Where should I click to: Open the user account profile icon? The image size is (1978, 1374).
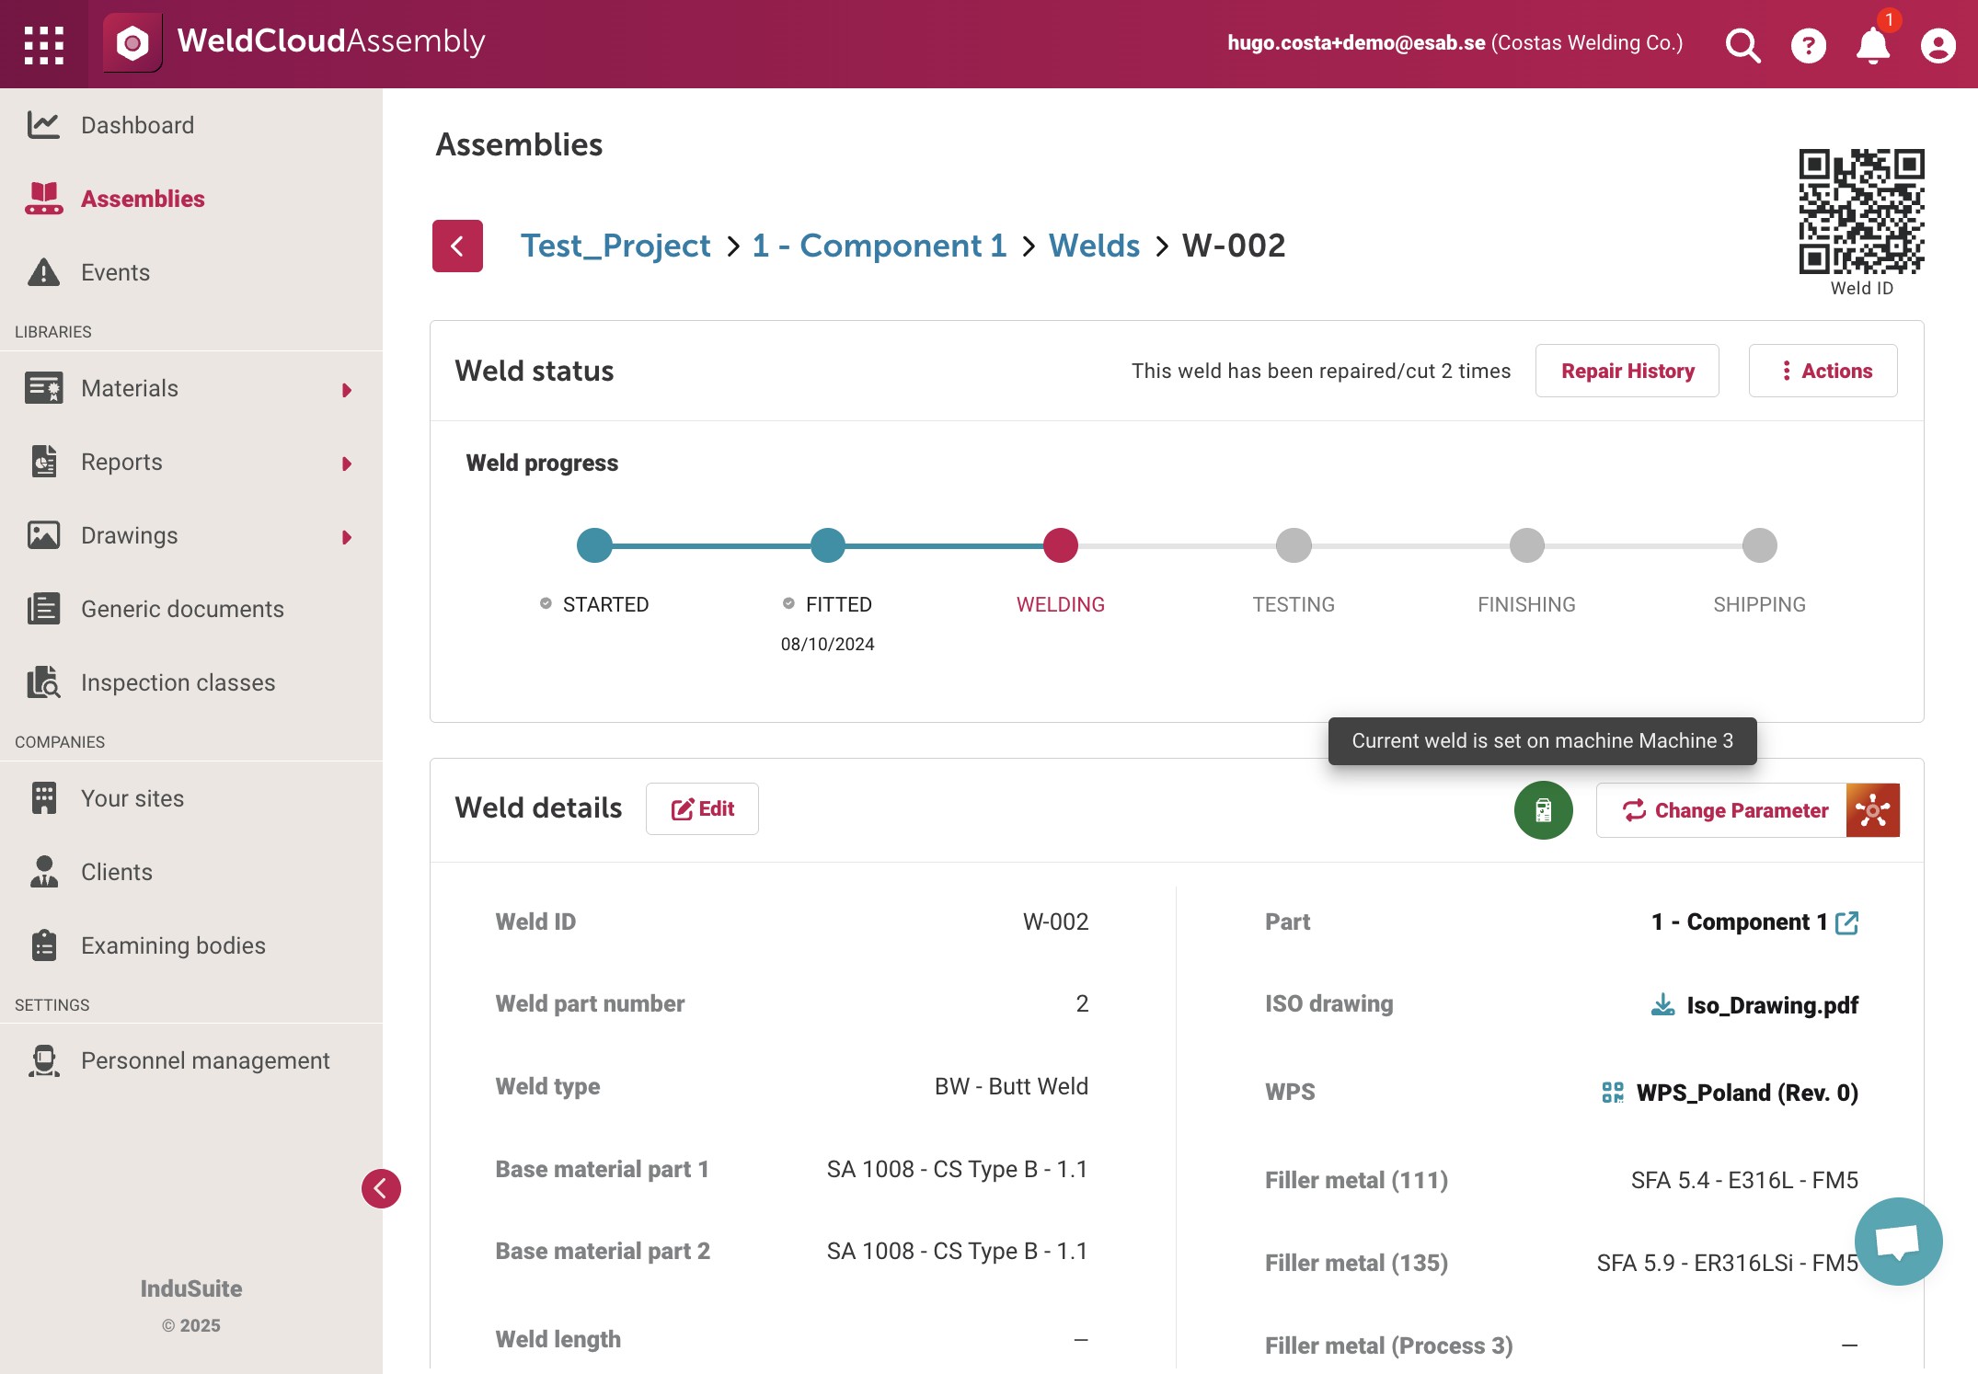pos(1938,44)
